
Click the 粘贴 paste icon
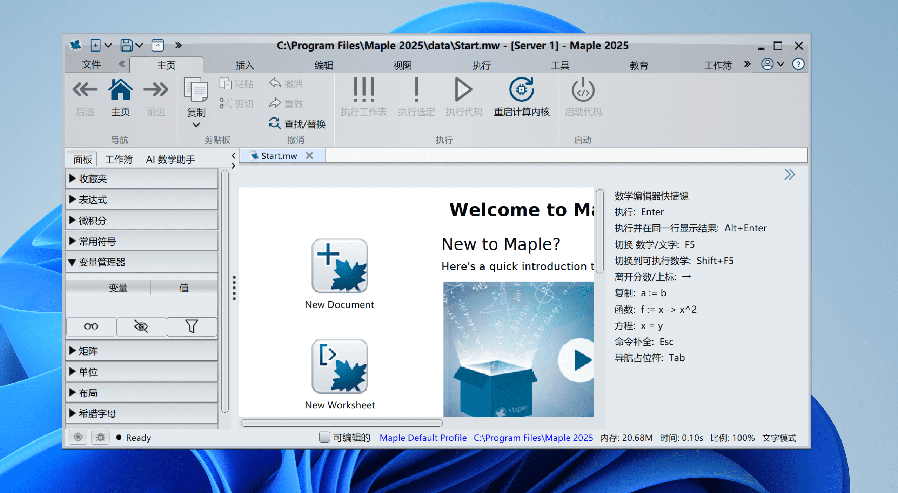click(x=226, y=83)
